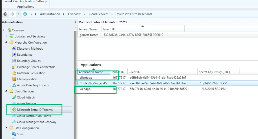Click the Database Replication icon
The width and height of the screenshot is (258, 139).
pos(14,73)
